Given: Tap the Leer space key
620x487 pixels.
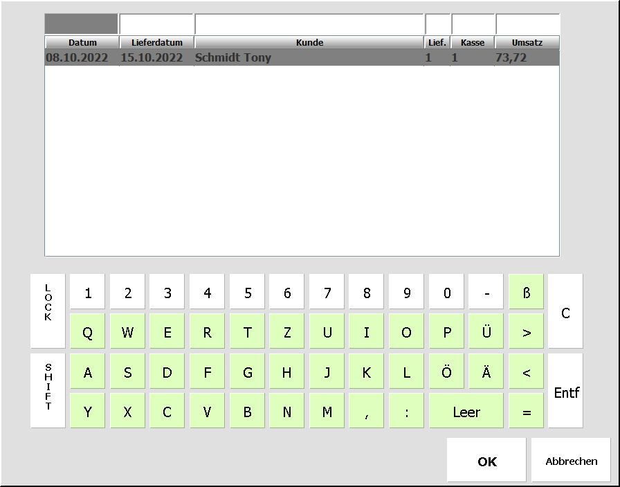Looking at the screenshot, I should pos(466,412).
